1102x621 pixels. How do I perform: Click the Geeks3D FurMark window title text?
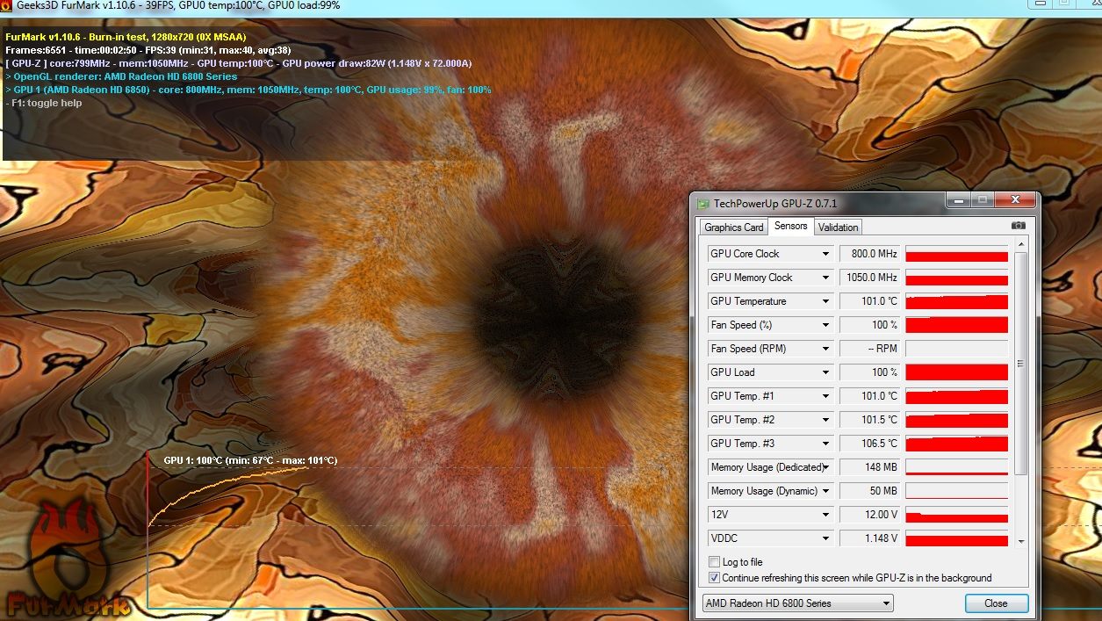pyautogui.click(x=178, y=5)
